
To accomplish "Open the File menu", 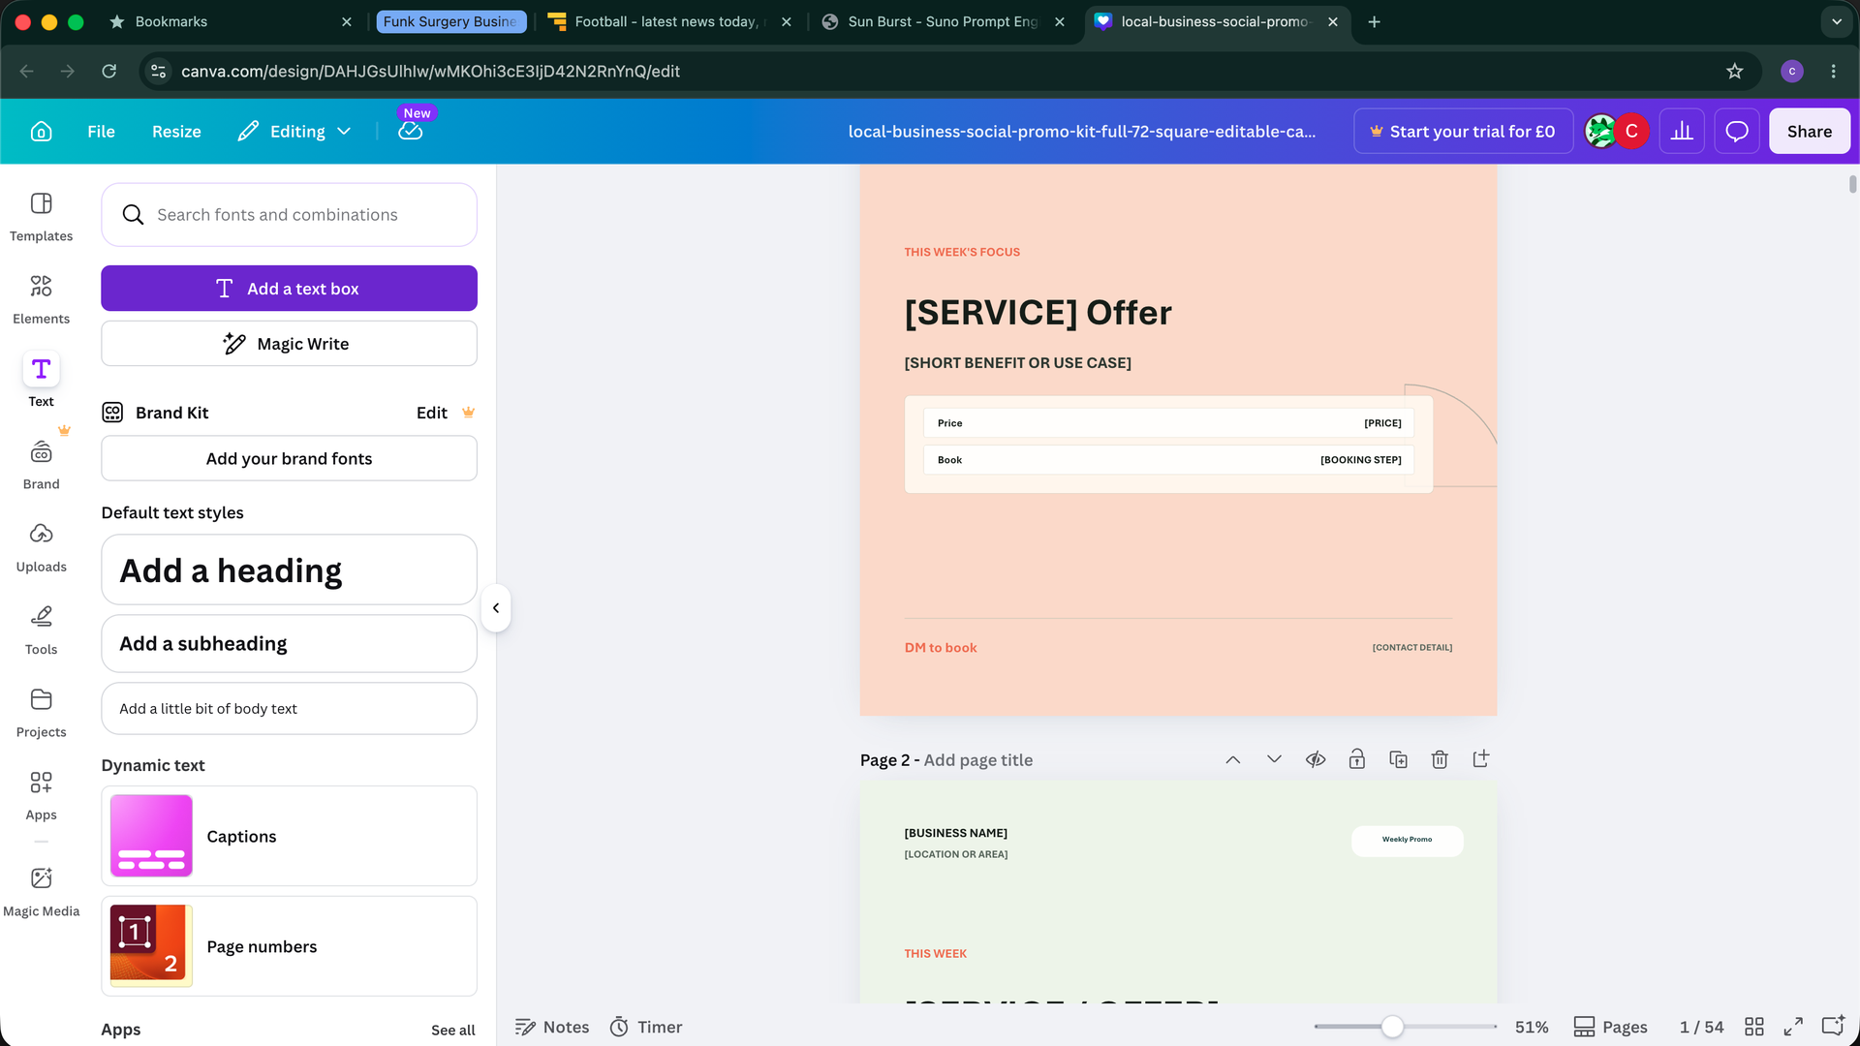I will pyautogui.click(x=101, y=132).
